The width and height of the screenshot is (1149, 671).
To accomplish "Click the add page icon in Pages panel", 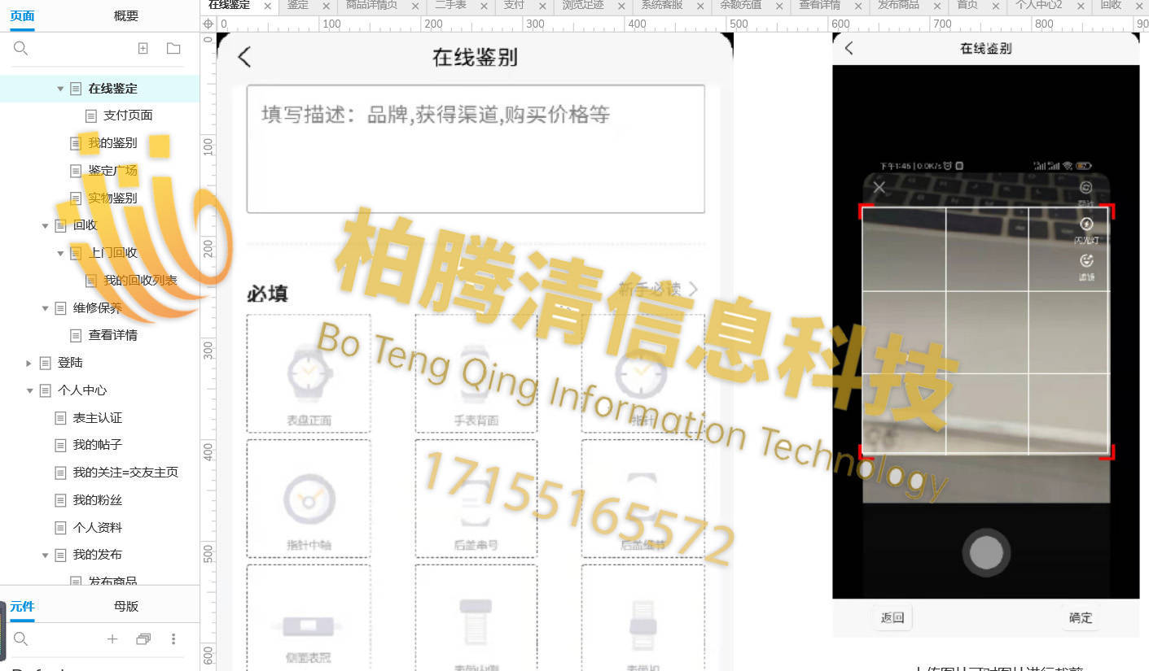I will pos(143,49).
